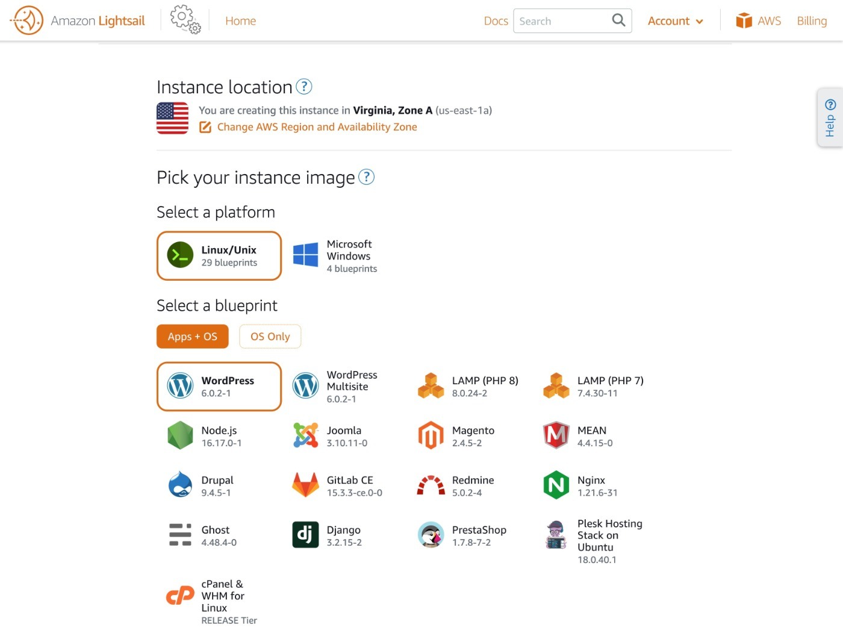The image size is (843, 639).
Task: Select the Node.js blueprint icon
Action: 180,435
